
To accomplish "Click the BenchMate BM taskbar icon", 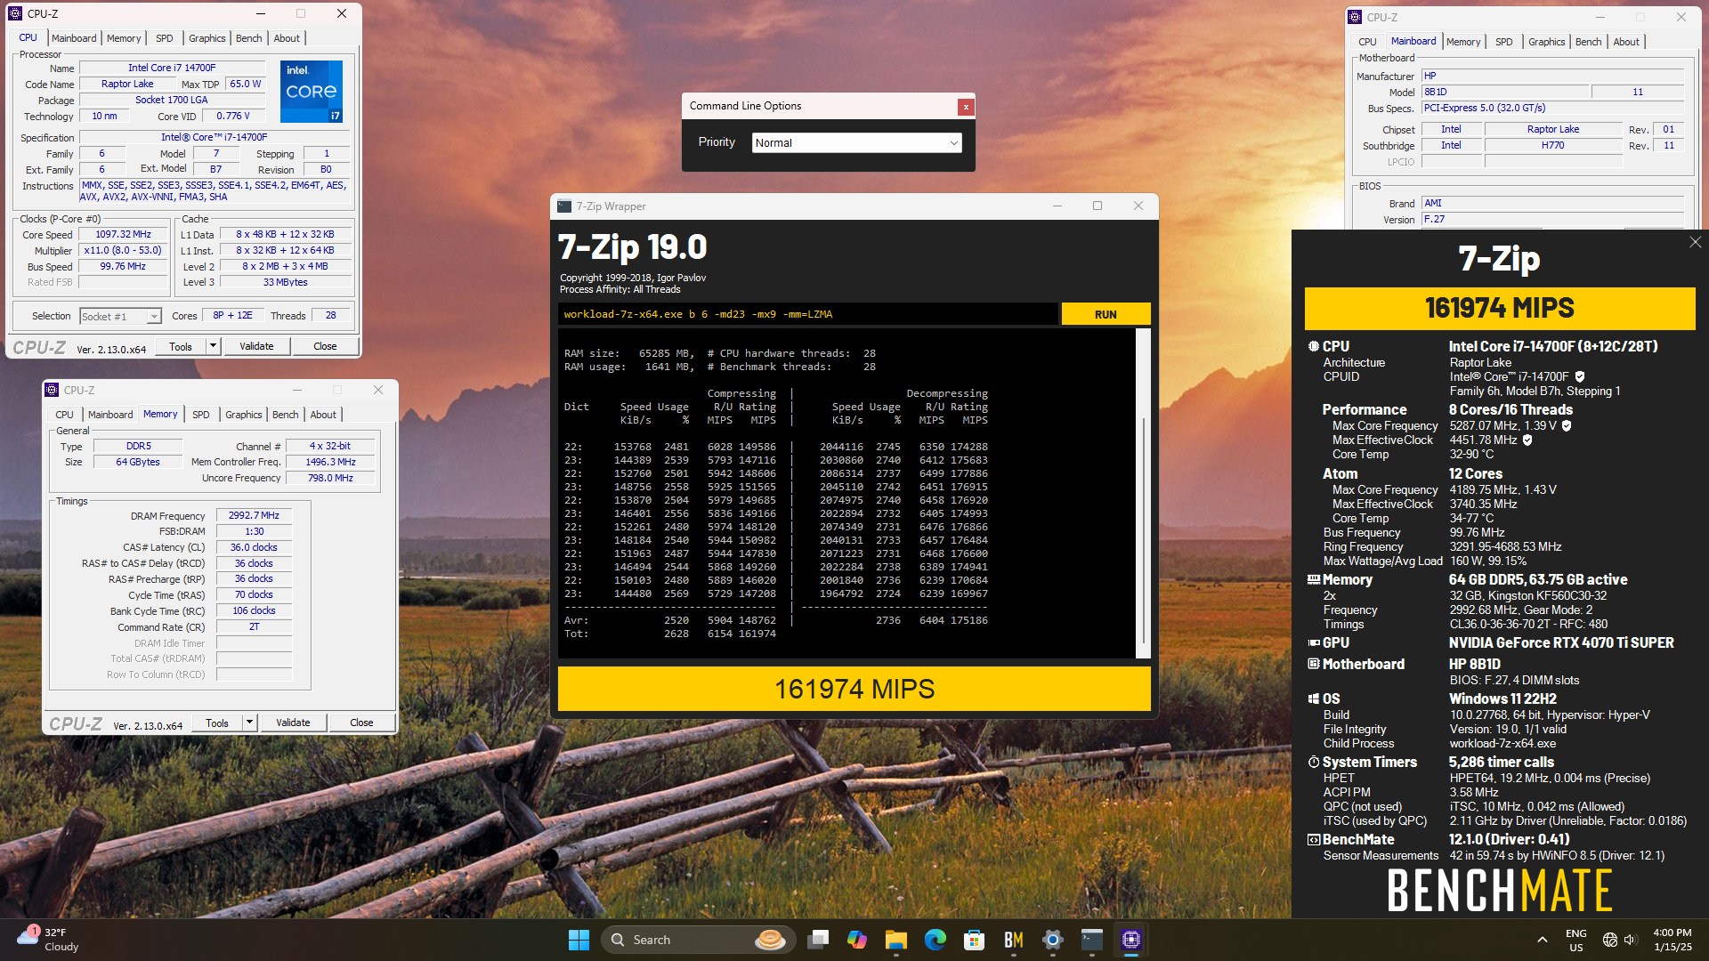I will point(1013,940).
